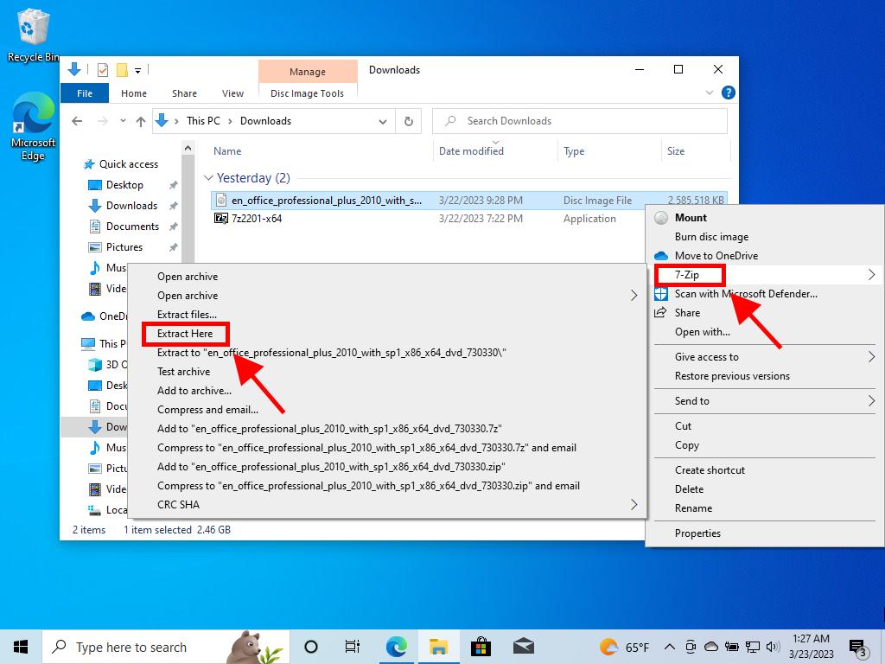
Task: Click Test archive in the 7-Zip submenu
Action: coord(183,372)
